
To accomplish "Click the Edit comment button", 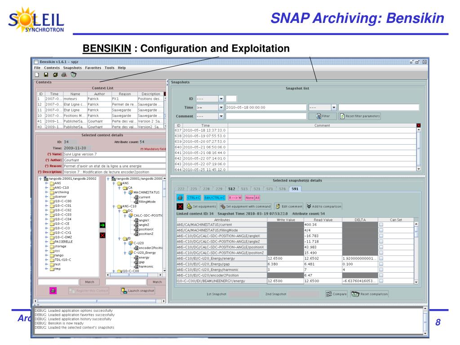I will point(289,207).
